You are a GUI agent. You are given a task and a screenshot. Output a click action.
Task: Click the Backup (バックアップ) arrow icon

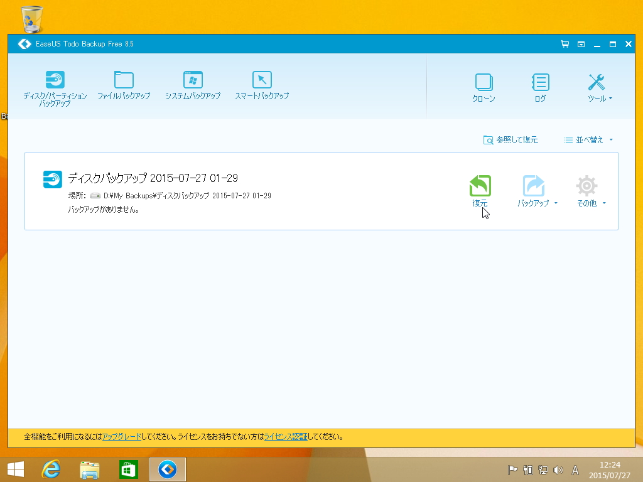(534, 186)
